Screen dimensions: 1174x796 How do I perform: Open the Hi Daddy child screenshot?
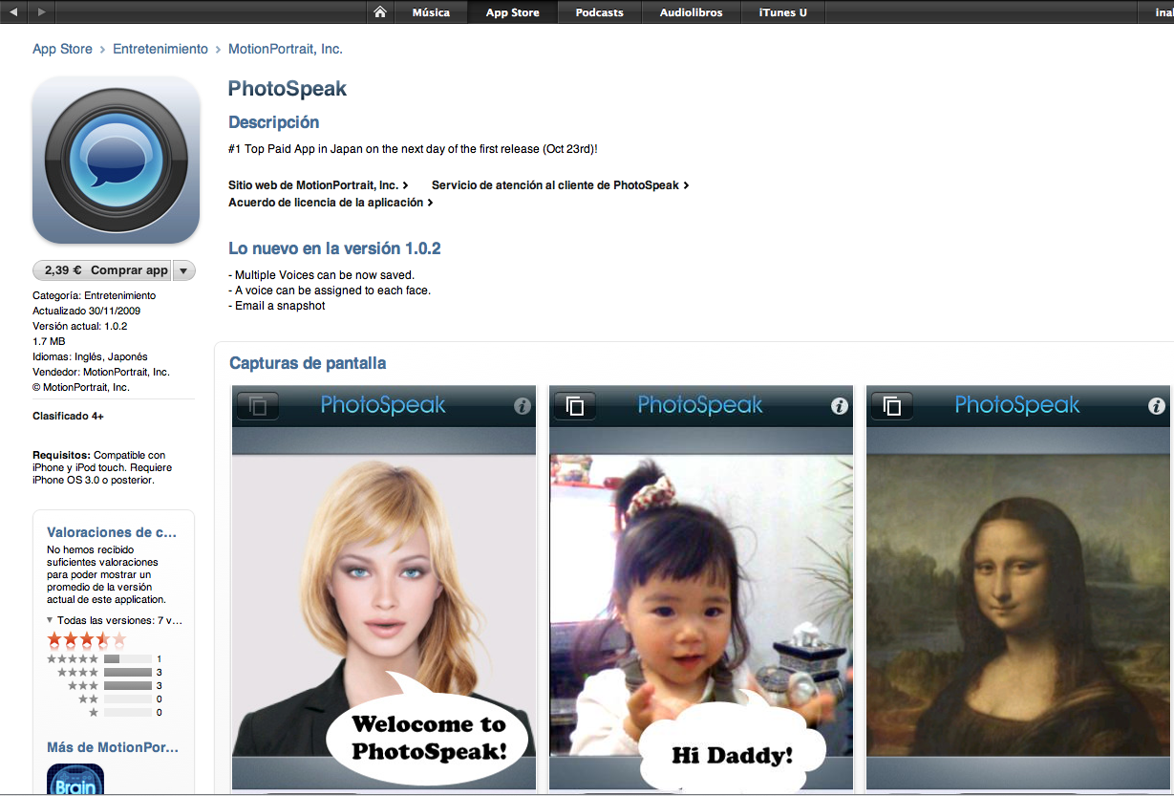pos(701,587)
